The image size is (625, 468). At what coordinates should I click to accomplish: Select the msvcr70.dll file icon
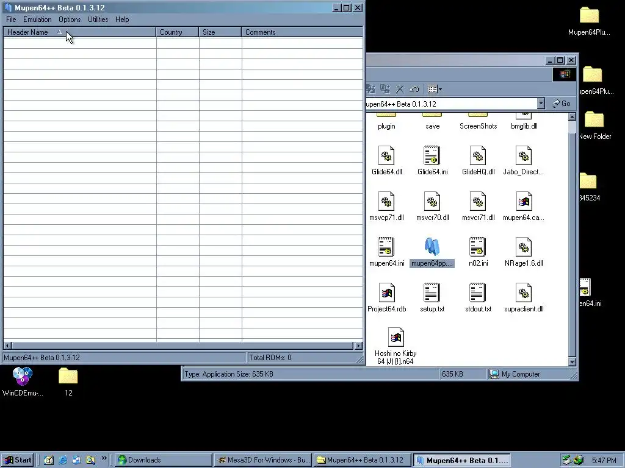[x=432, y=201]
